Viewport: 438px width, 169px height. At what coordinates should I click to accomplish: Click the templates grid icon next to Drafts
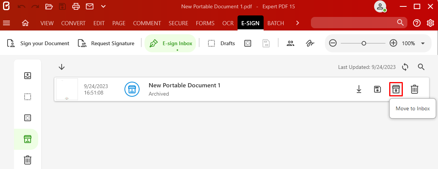coord(247,43)
